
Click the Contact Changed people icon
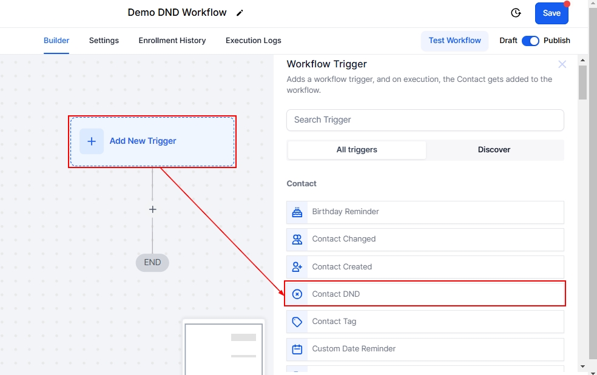pos(297,240)
